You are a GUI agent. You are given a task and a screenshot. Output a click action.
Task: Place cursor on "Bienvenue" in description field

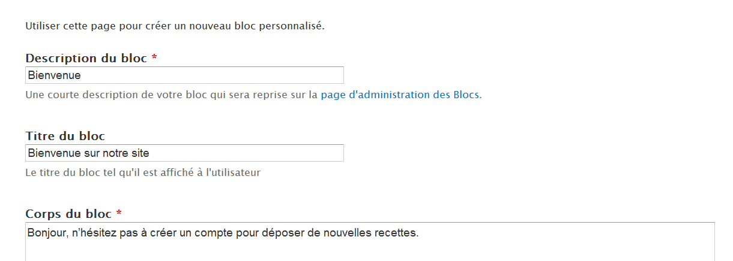click(54, 75)
